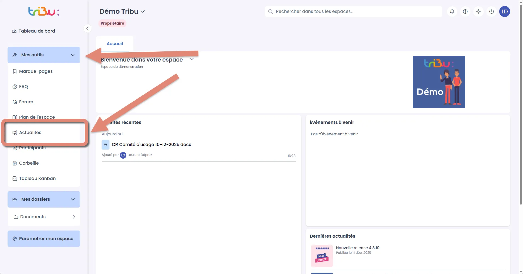
Task: Click the LD avatar next to Laurent Déprez
Action: (x=123, y=155)
